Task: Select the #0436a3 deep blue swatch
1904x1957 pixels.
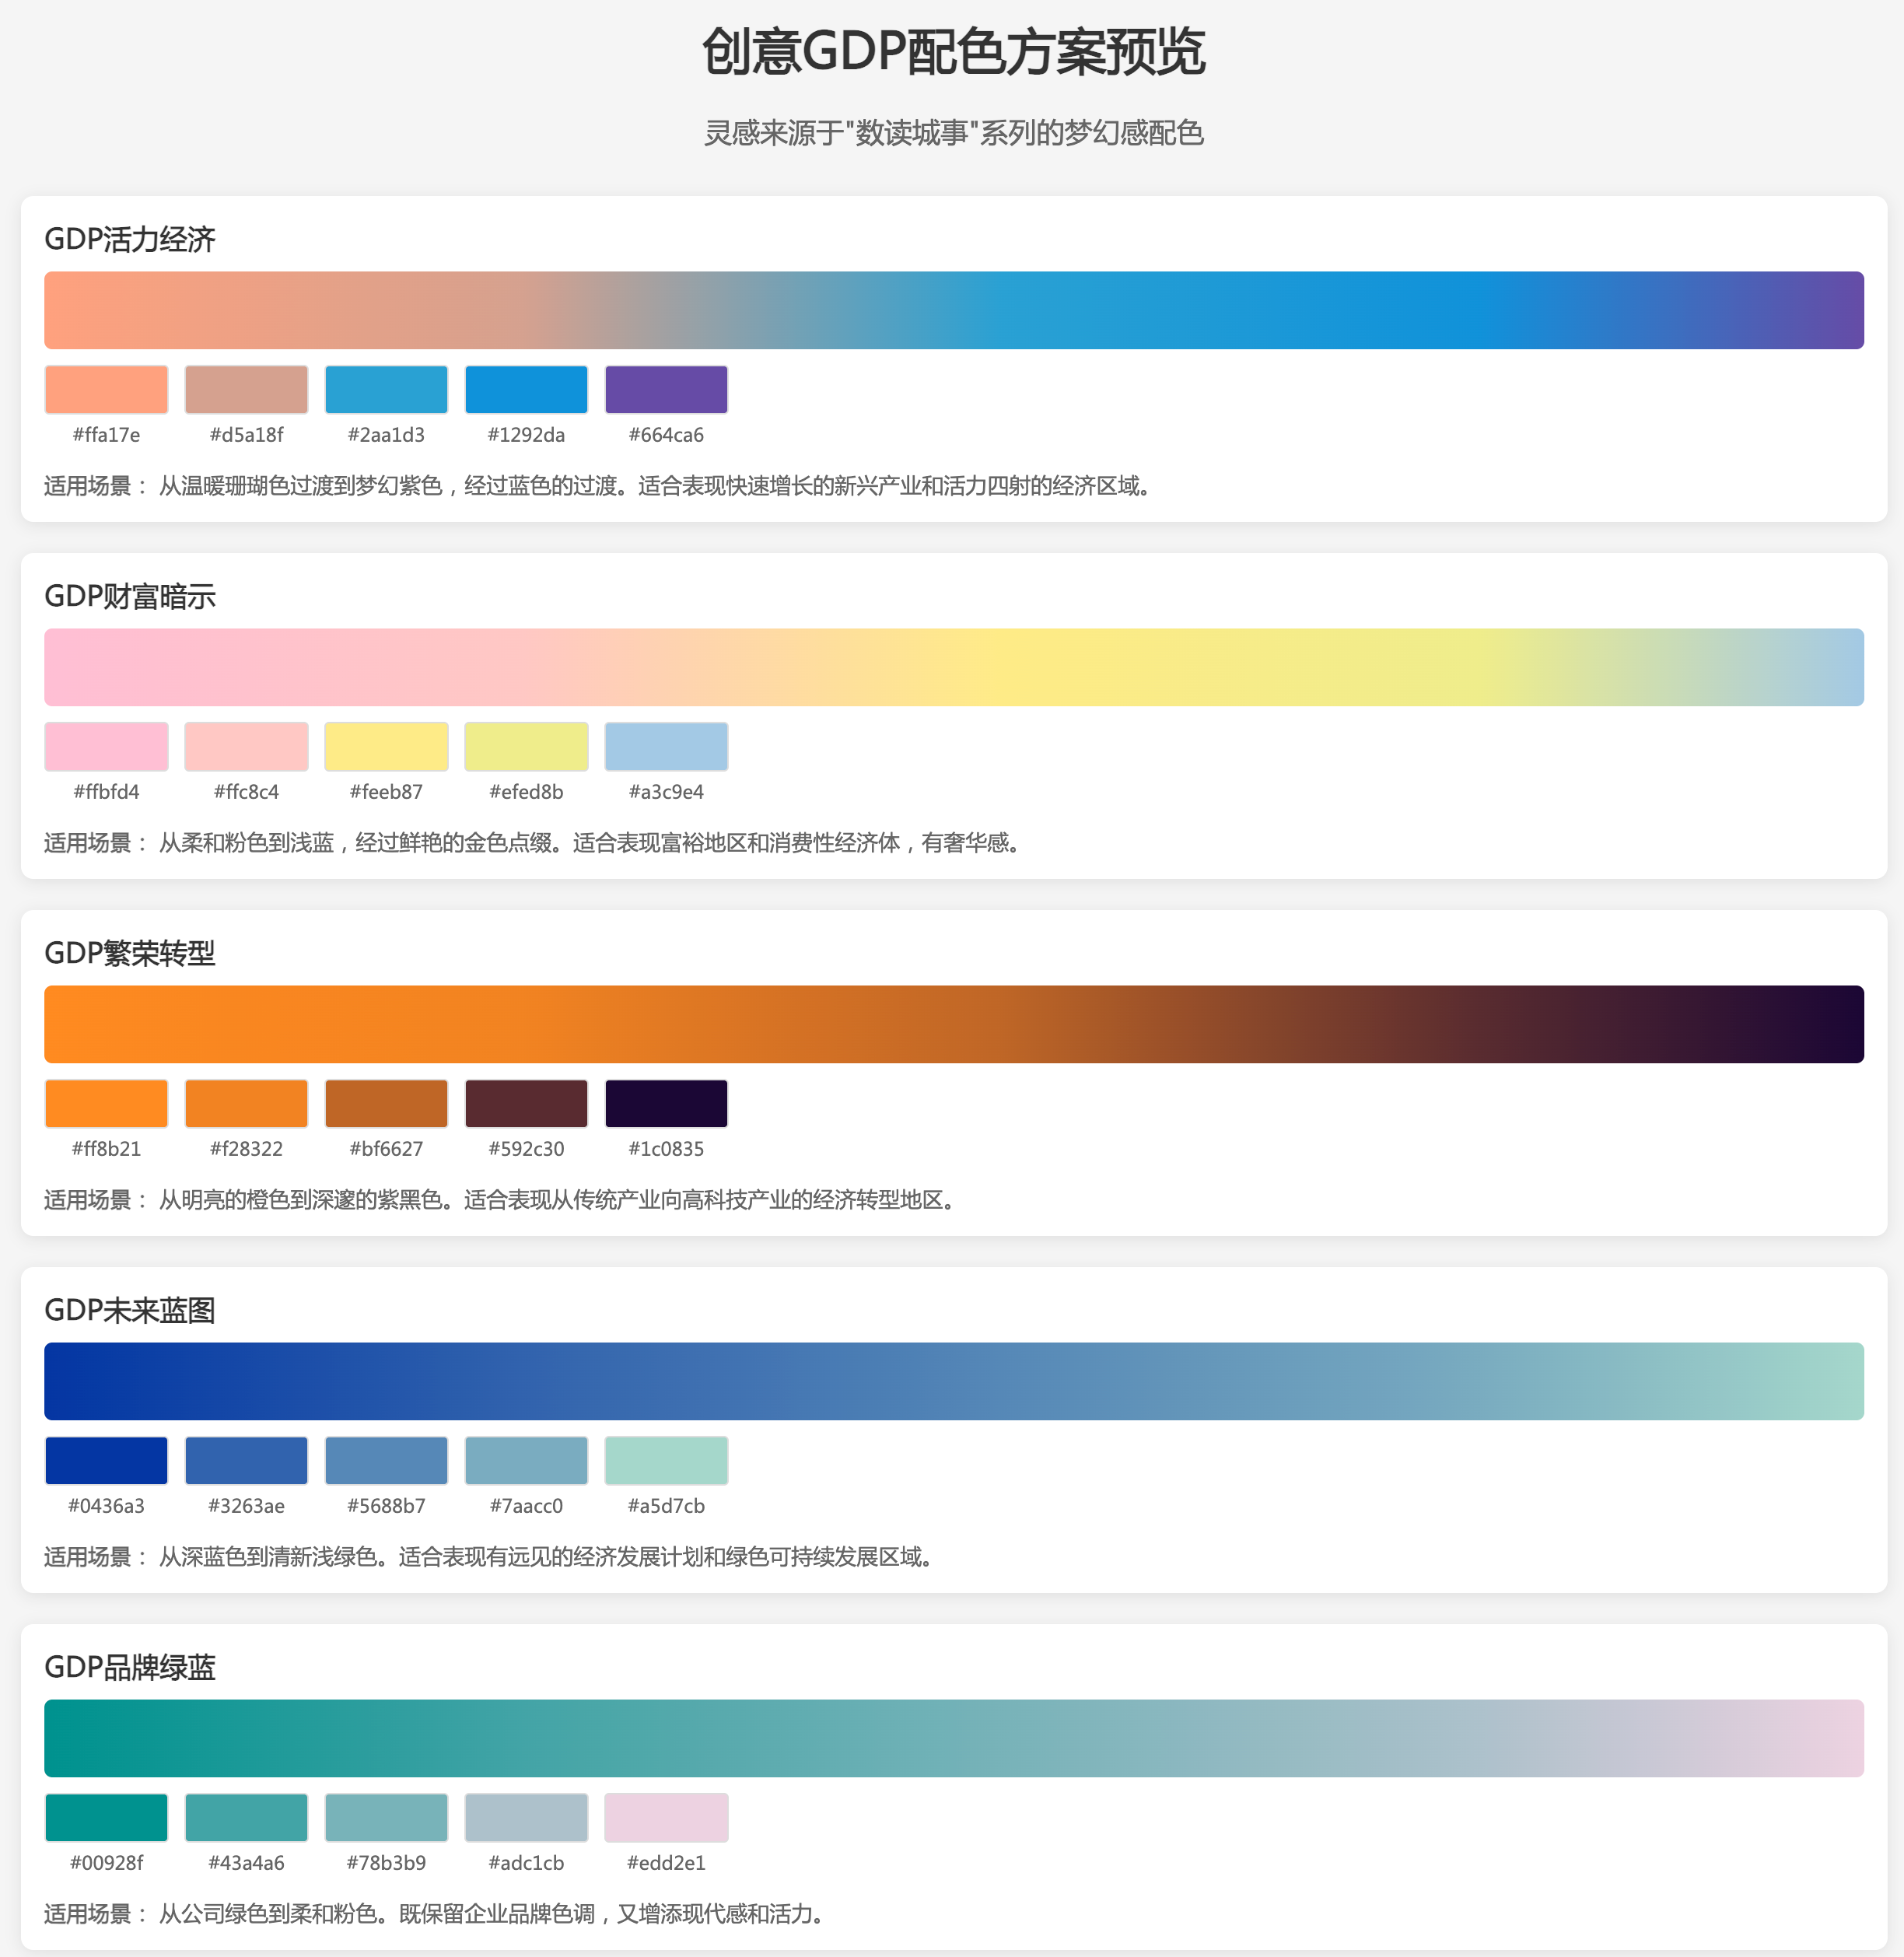Action: pos(106,1460)
